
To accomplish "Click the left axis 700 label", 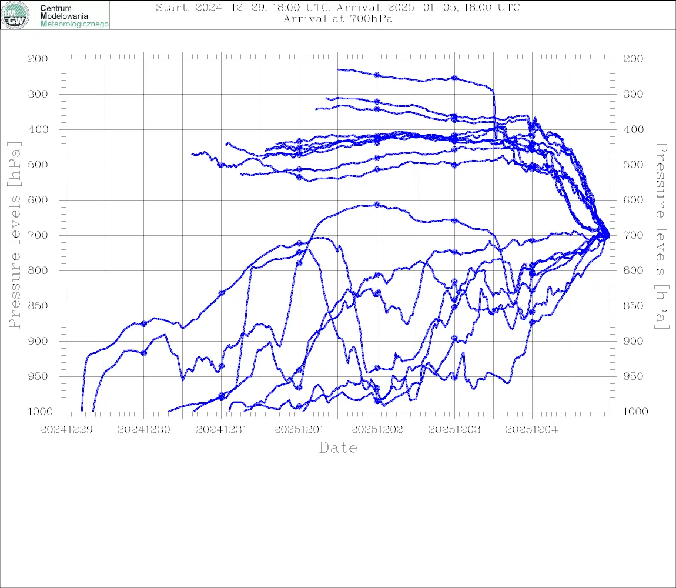I will tap(38, 236).
